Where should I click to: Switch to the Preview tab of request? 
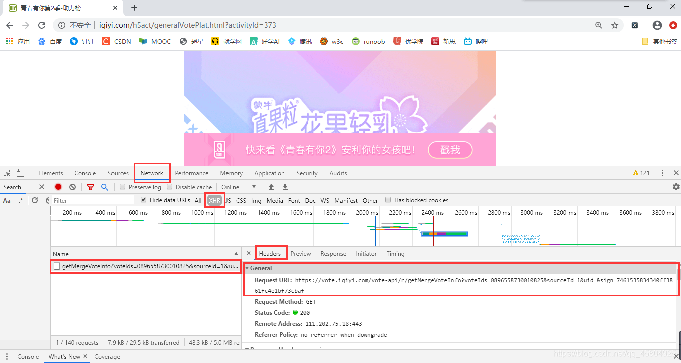301,253
